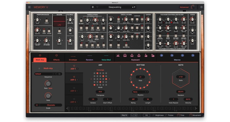Click the third Keyboard icon in row
230x122 pixels.
[x=132, y=55]
